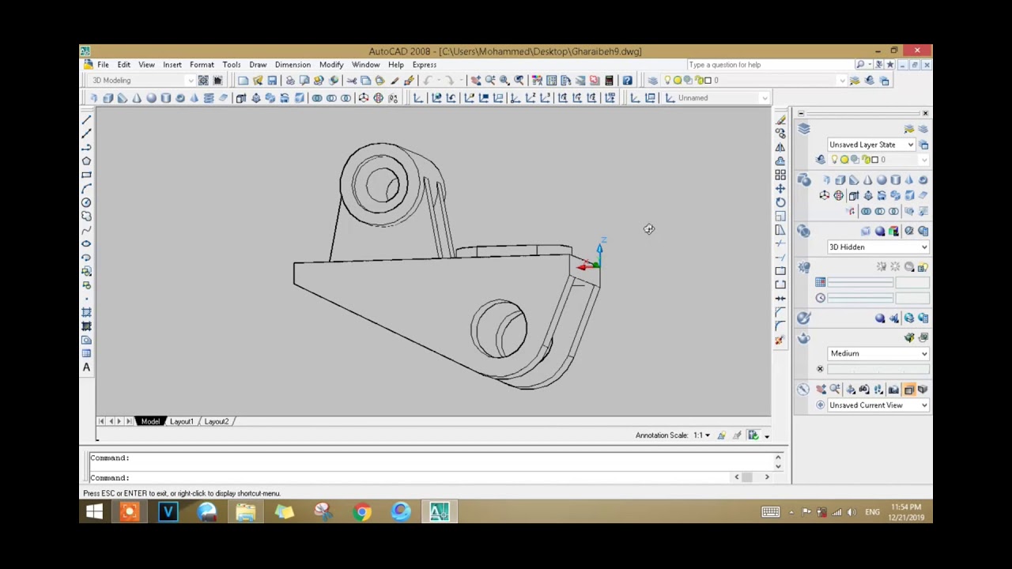This screenshot has height=569, width=1012.
Task: Select the Revision Cloud tool
Action: (x=86, y=216)
